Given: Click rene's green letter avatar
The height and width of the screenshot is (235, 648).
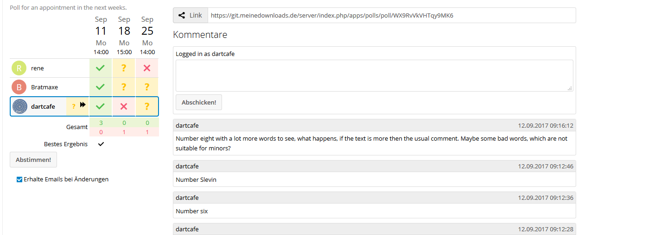Looking at the screenshot, I should [x=19, y=68].
